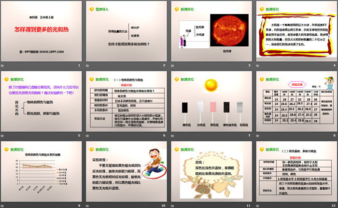The image size is (338, 208).
Task: Click slide number 8 label
Action: point(334,135)
